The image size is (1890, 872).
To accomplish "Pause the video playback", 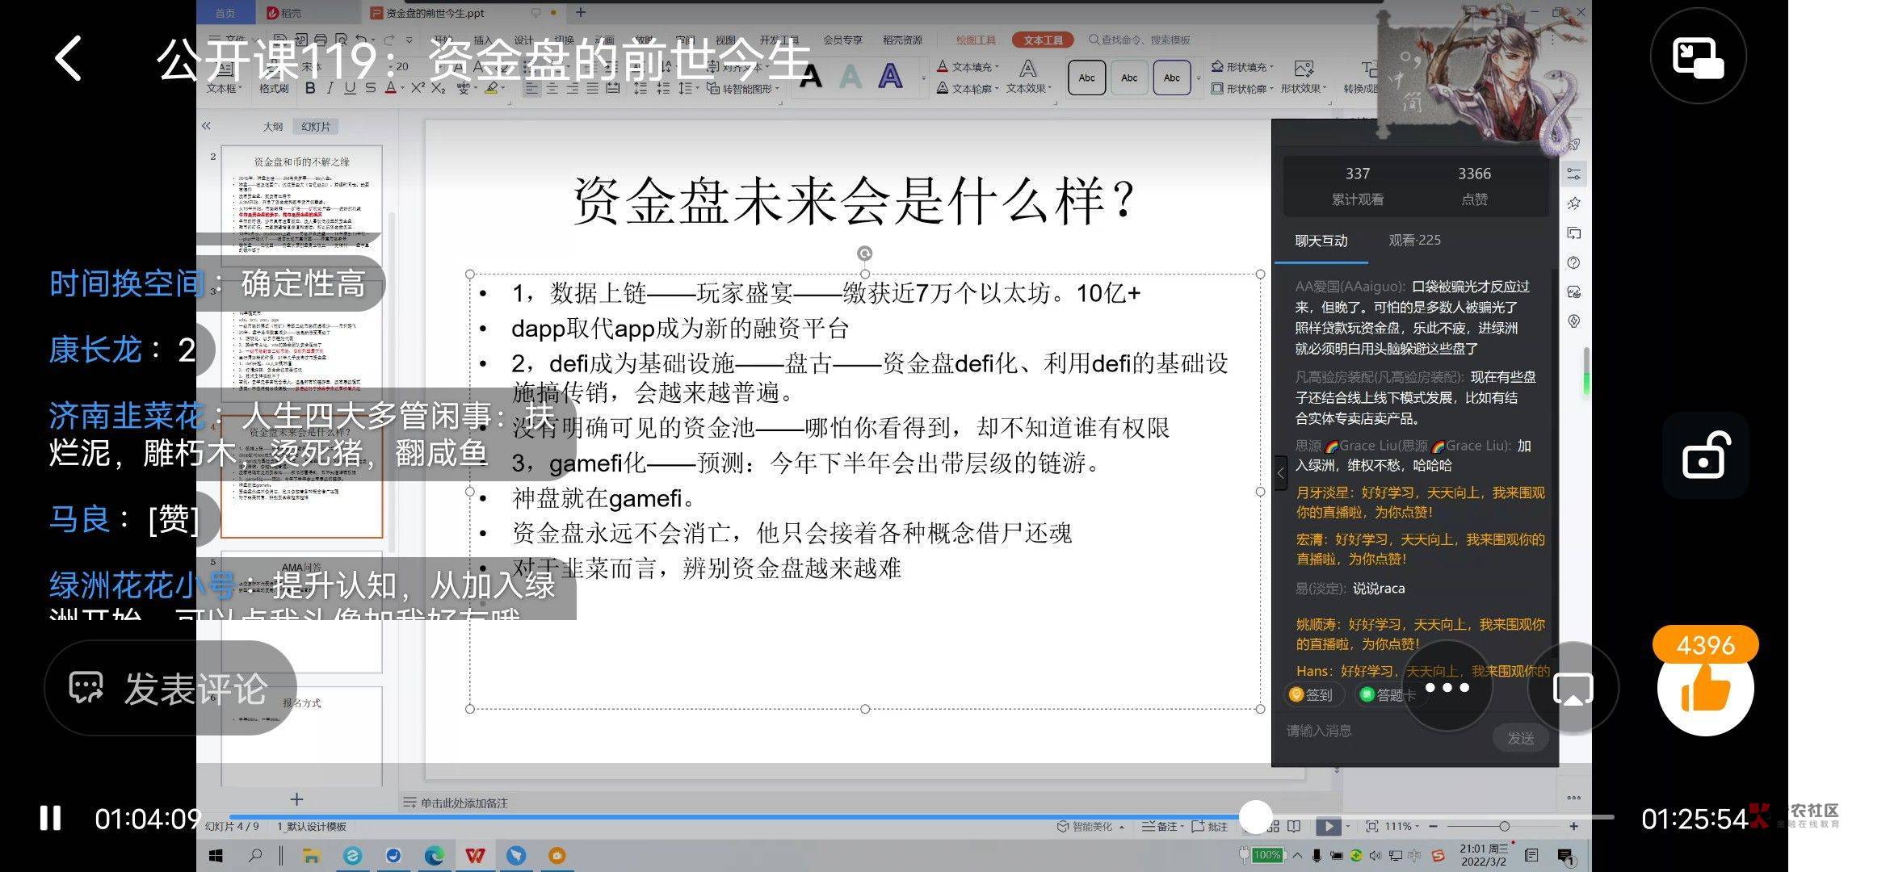I will (50, 819).
